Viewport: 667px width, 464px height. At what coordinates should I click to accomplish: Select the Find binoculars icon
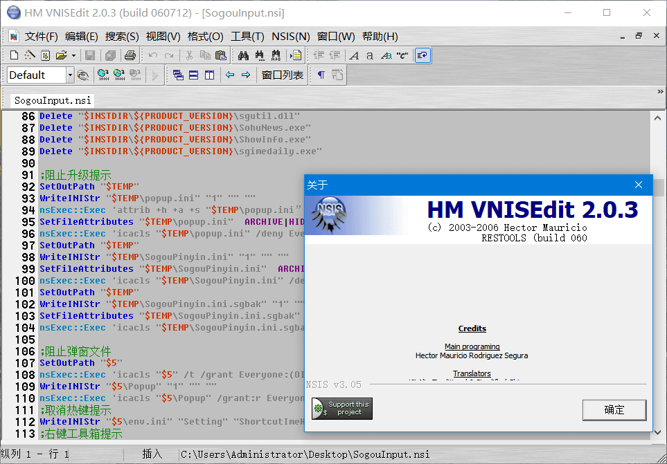click(244, 55)
